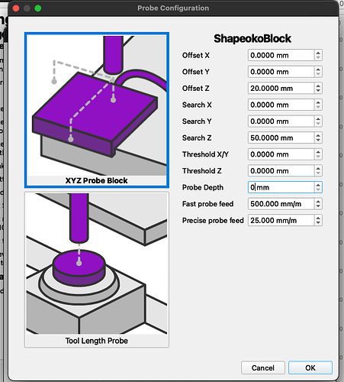Click the Threshold X/Y value field
The height and width of the screenshot is (382, 344).
[x=281, y=154]
